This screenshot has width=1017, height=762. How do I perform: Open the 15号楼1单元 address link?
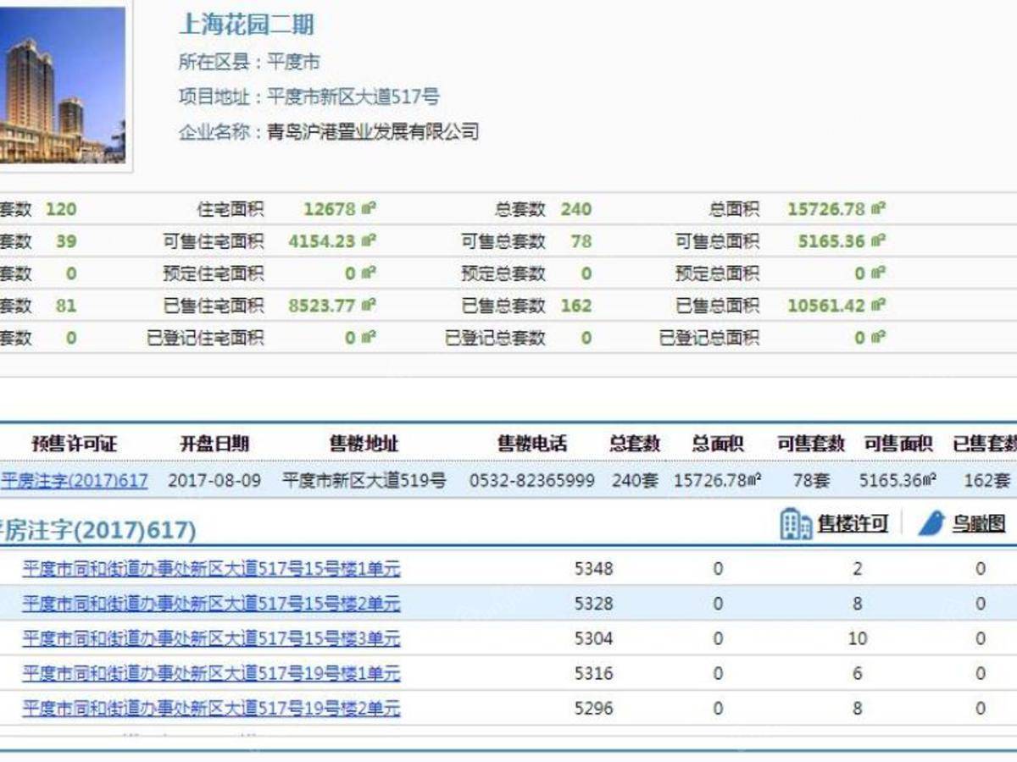click(211, 569)
